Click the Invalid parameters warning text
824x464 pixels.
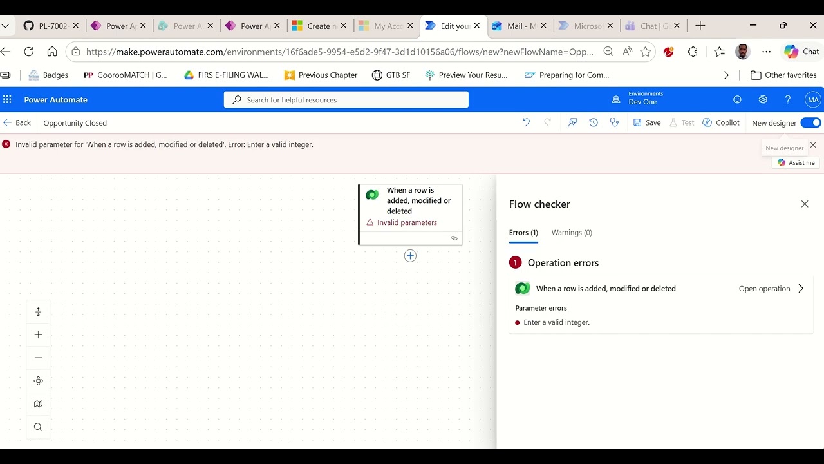point(407,222)
